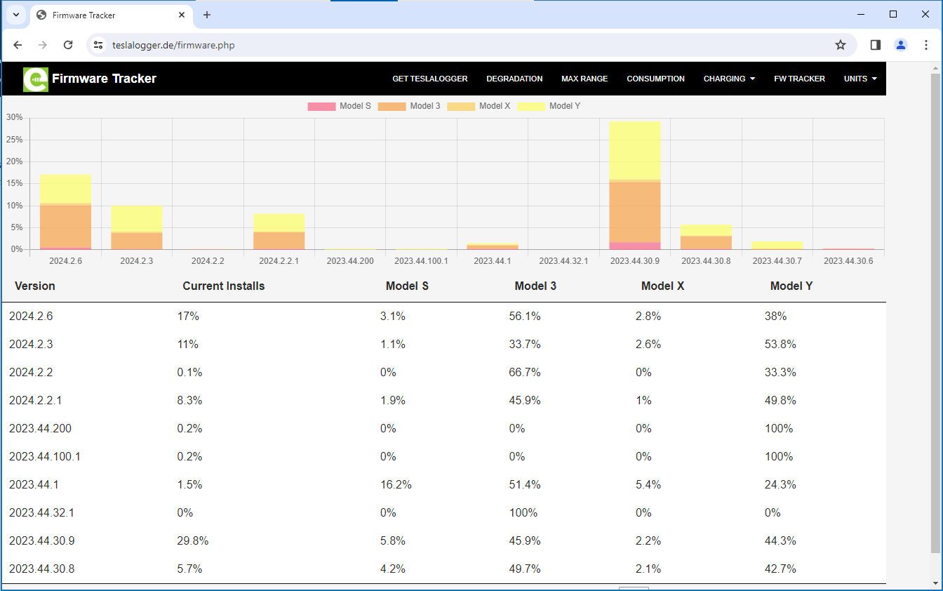Open the Degradation navigation item

(514, 79)
